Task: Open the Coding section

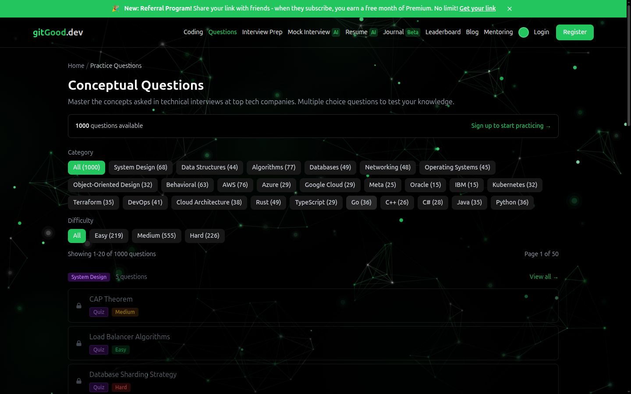Action: [x=193, y=32]
